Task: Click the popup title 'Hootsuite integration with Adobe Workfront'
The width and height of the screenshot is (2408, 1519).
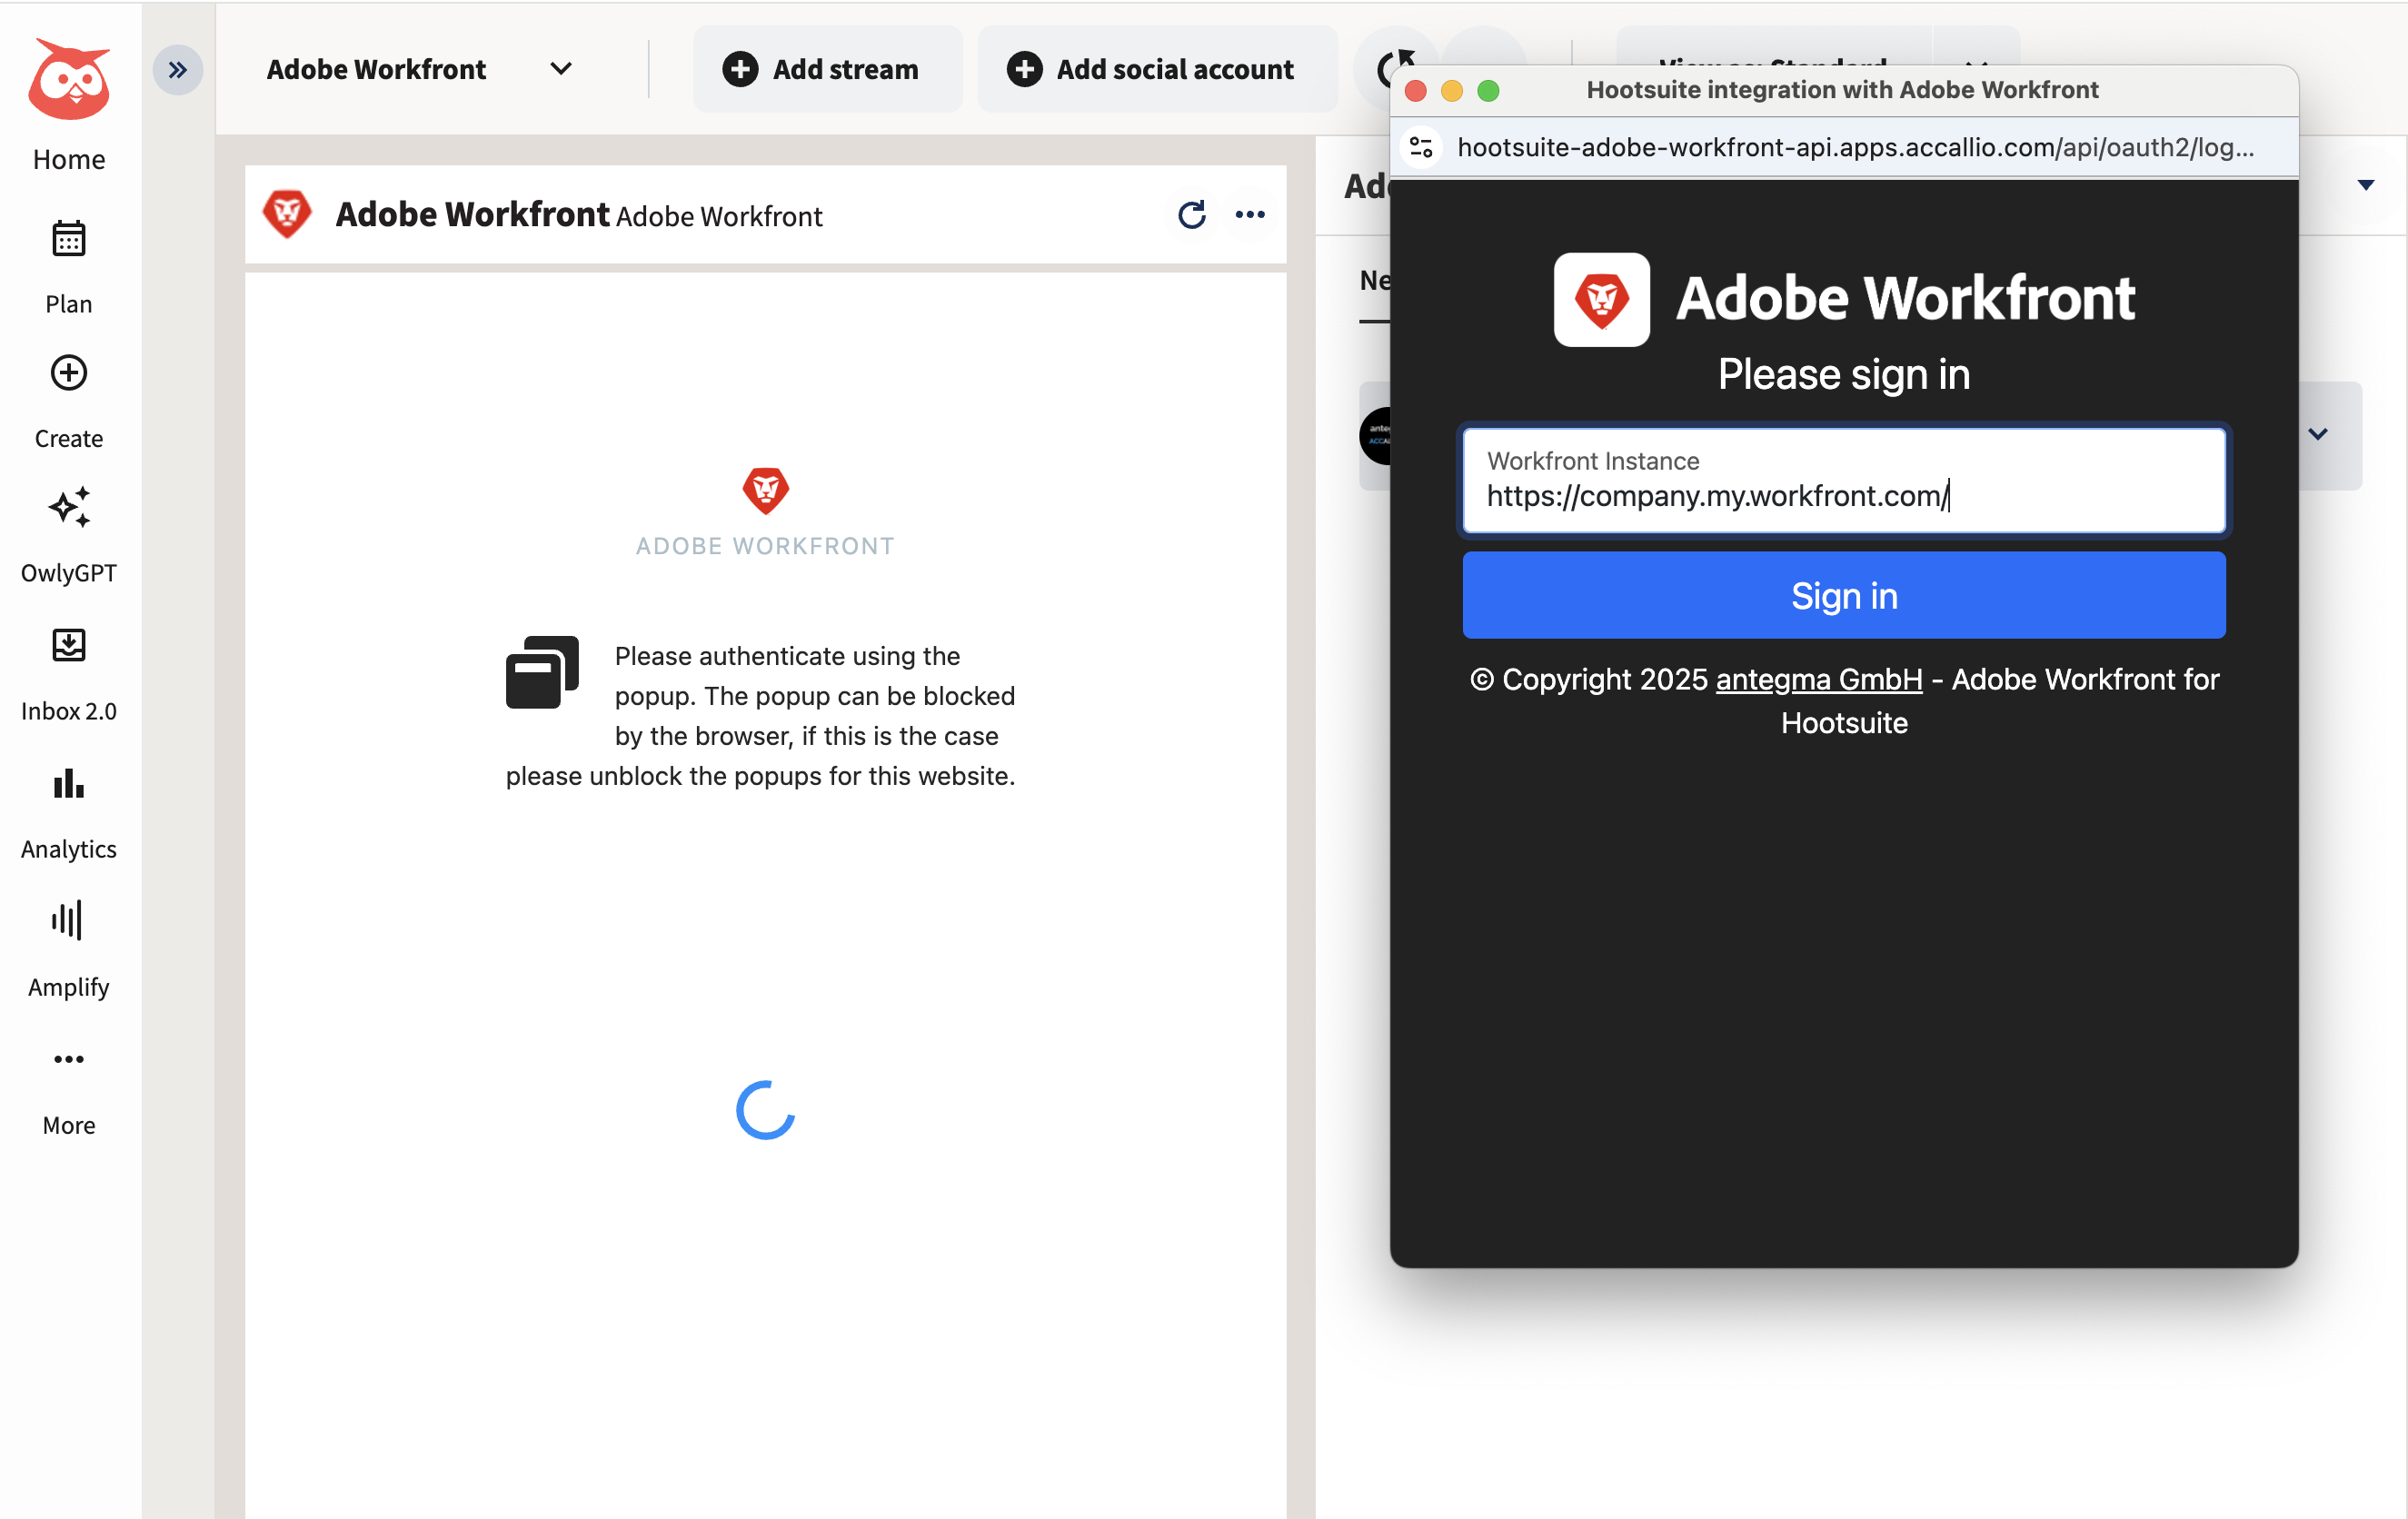Action: pos(1842,90)
